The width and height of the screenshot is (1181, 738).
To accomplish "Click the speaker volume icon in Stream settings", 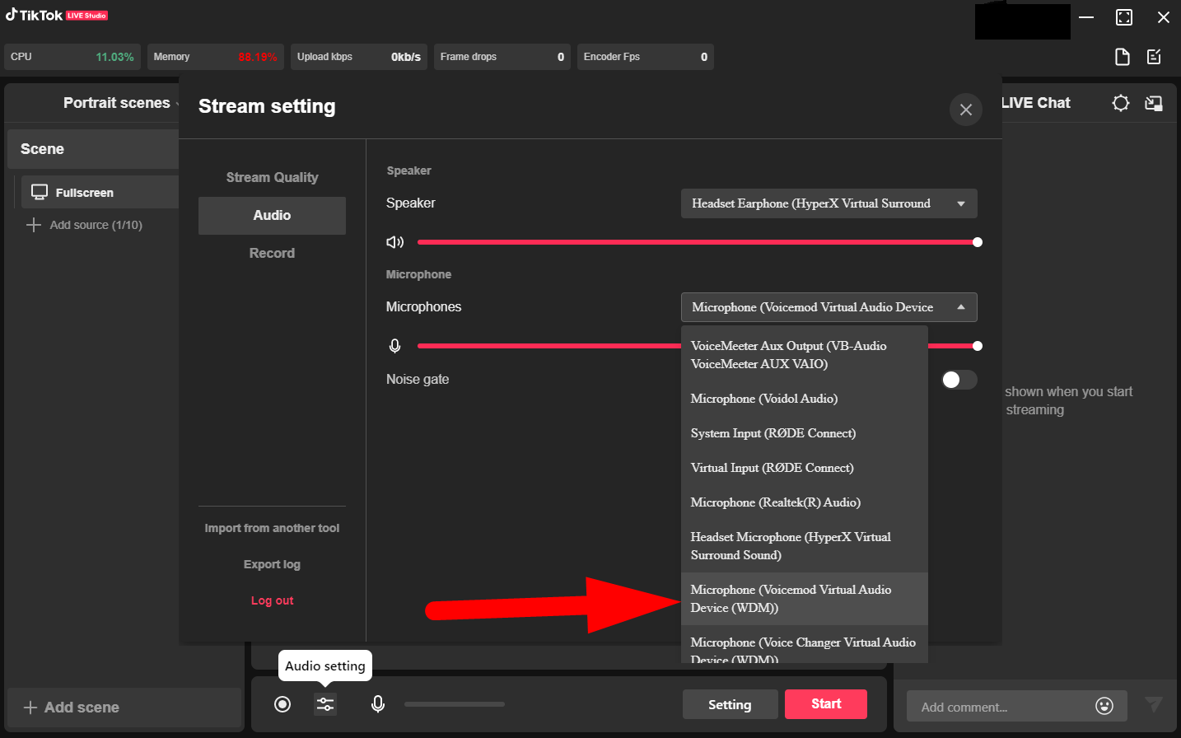I will coord(394,241).
